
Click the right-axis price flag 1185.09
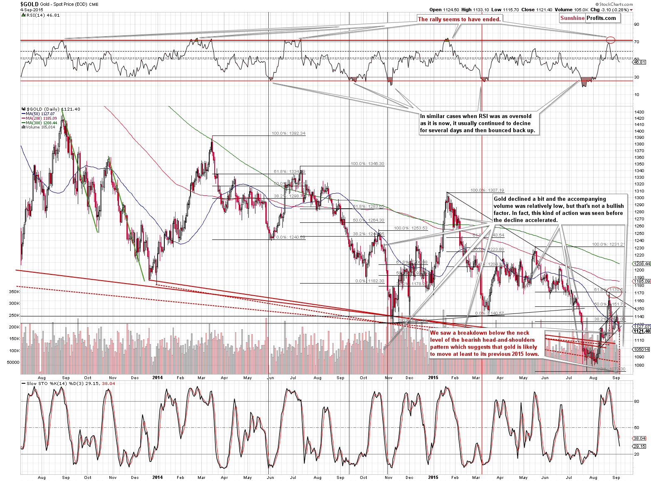642,281
